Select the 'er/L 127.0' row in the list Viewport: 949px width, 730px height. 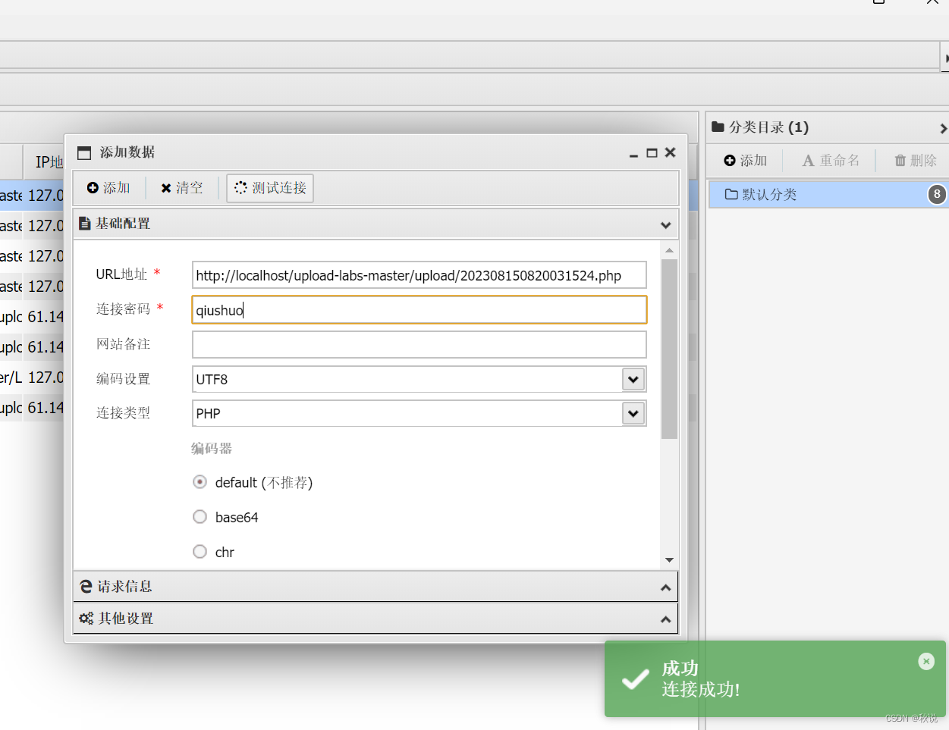(x=32, y=378)
